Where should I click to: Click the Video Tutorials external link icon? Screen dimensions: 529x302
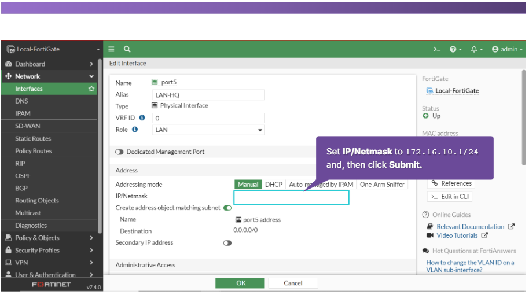tap(484, 235)
